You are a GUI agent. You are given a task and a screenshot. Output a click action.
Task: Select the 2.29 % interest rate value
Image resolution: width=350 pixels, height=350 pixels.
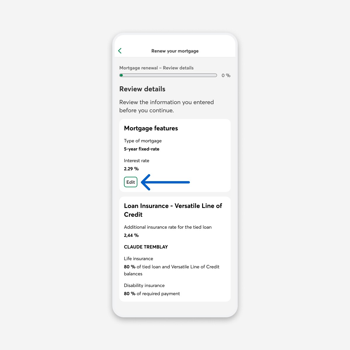(x=131, y=169)
